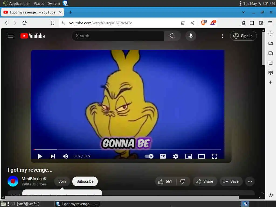This screenshot has height=207, width=276.
Task: Click the YouTube search field
Action: 118,36
